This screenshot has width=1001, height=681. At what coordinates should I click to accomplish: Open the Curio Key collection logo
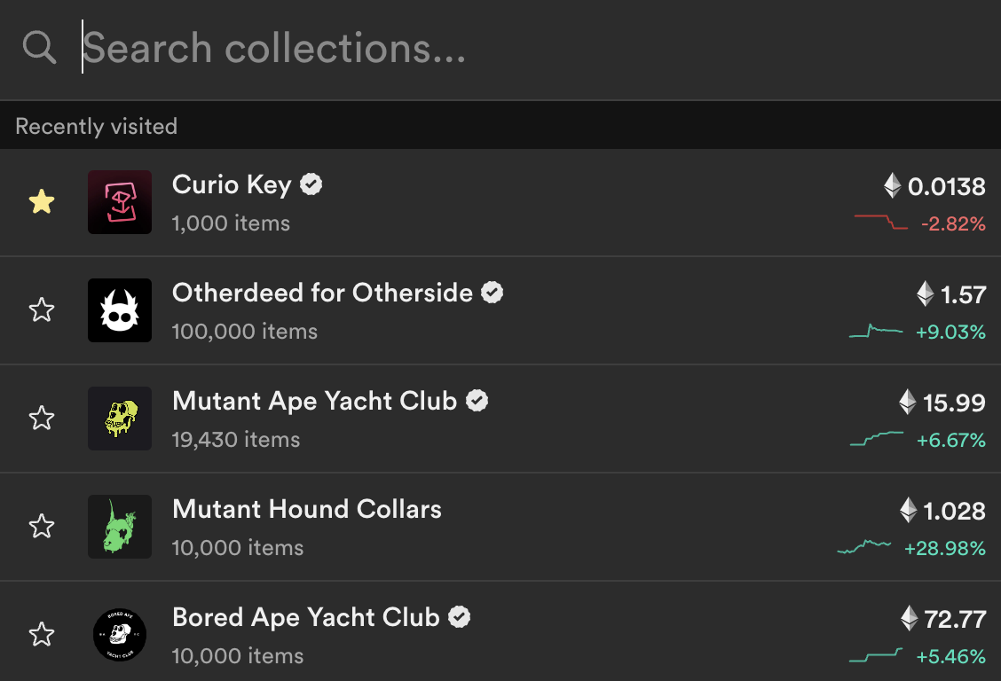click(120, 202)
